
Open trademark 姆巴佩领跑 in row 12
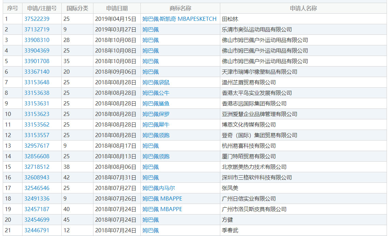click(156, 135)
